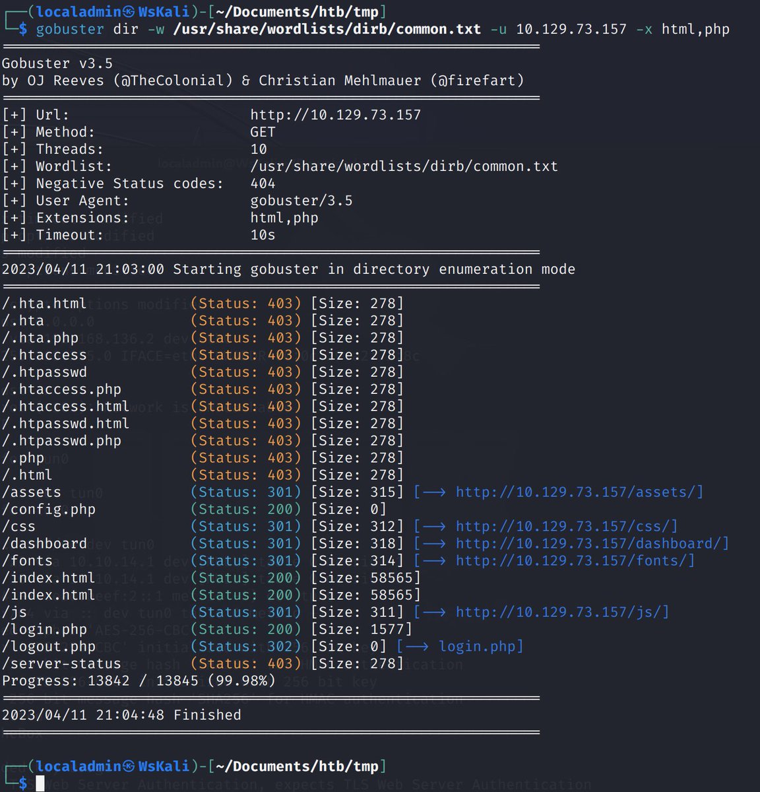Select the Method value GET
Screen dimensions: 760x792
pyautogui.click(x=263, y=132)
